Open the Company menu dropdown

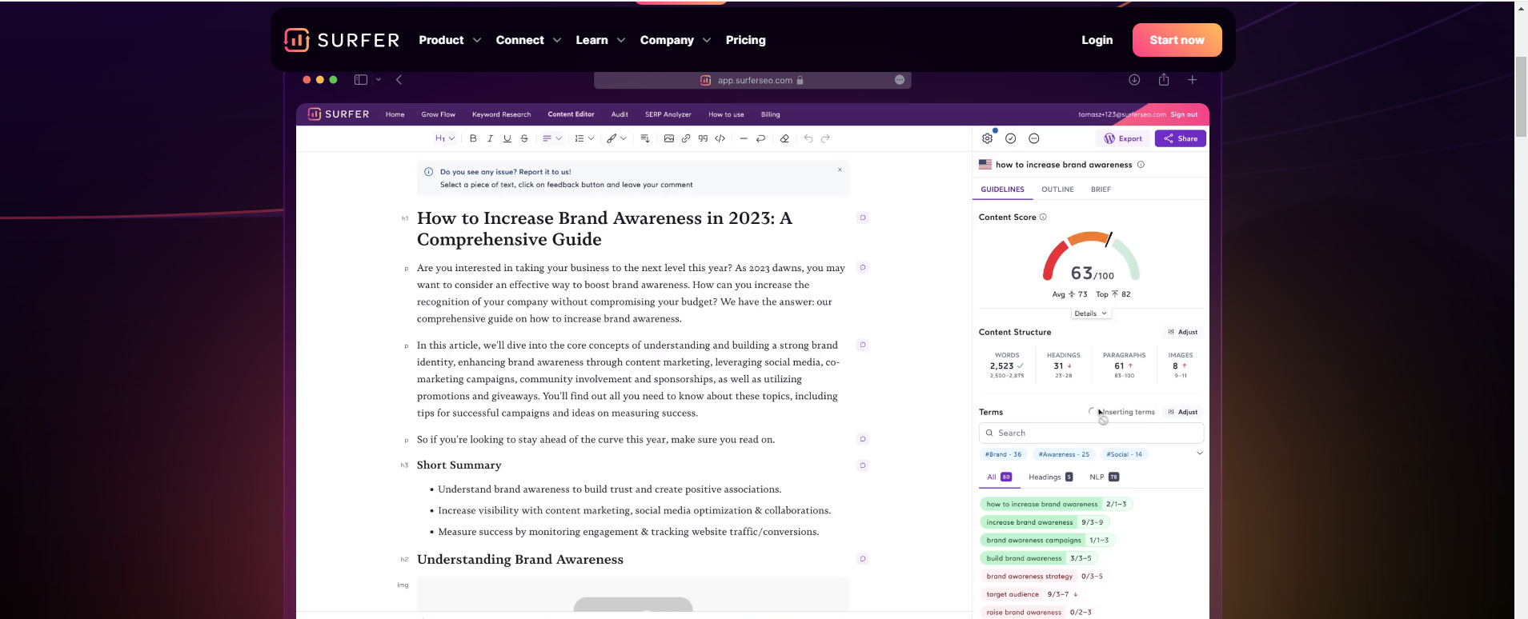point(676,40)
